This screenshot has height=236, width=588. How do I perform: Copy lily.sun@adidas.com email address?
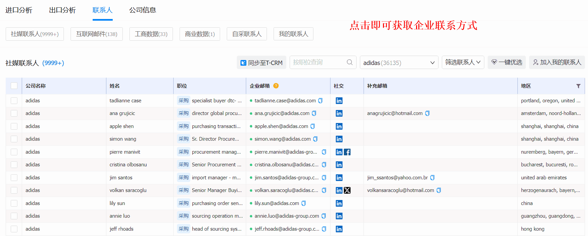pyautogui.click(x=304, y=203)
